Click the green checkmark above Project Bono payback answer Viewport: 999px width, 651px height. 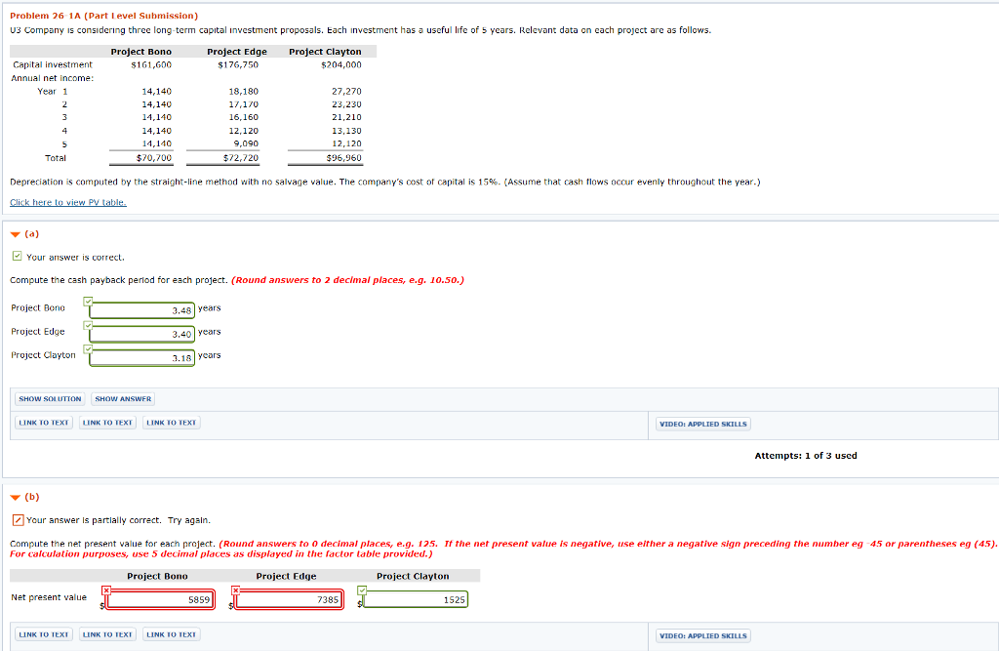click(x=90, y=300)
